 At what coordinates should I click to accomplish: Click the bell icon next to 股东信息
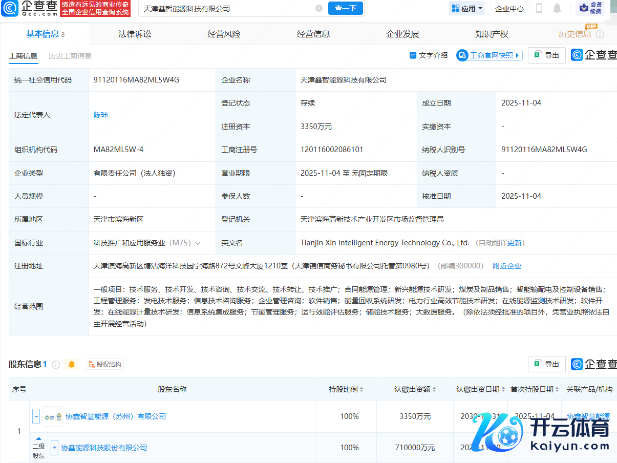point(72,364)
